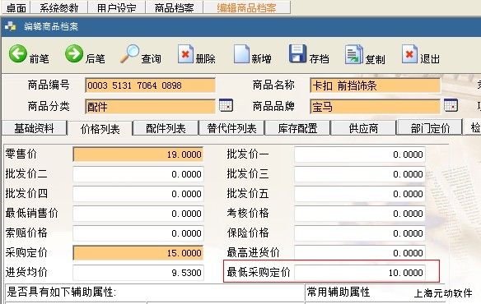This screenshot has height=304, width=481.
Task: Switch to the 用户设定 top tab
Action: pyautogui.click(x=117, y=7)
